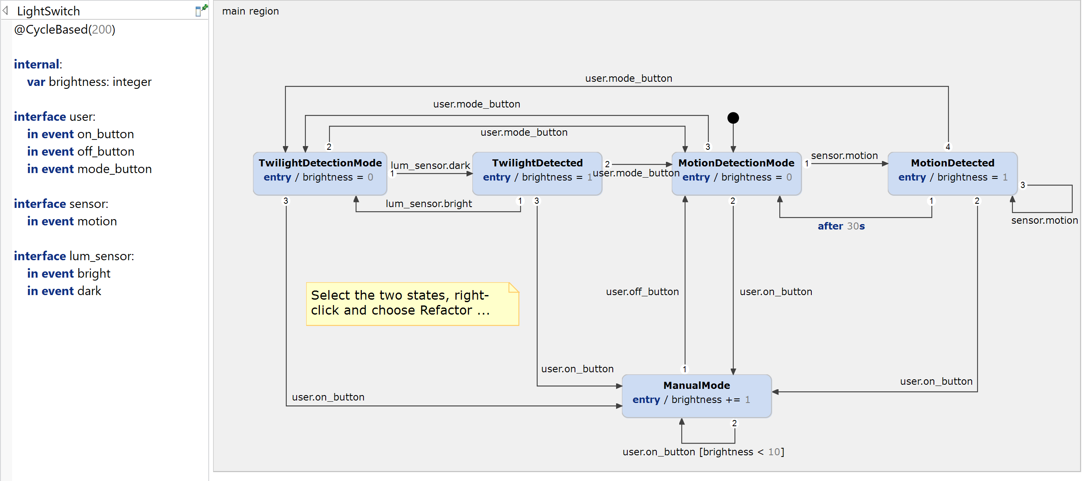The image size is (1088, 481).
Task: Collapse the LightSwitch definition panel arrow
Action: pos(5,10)
